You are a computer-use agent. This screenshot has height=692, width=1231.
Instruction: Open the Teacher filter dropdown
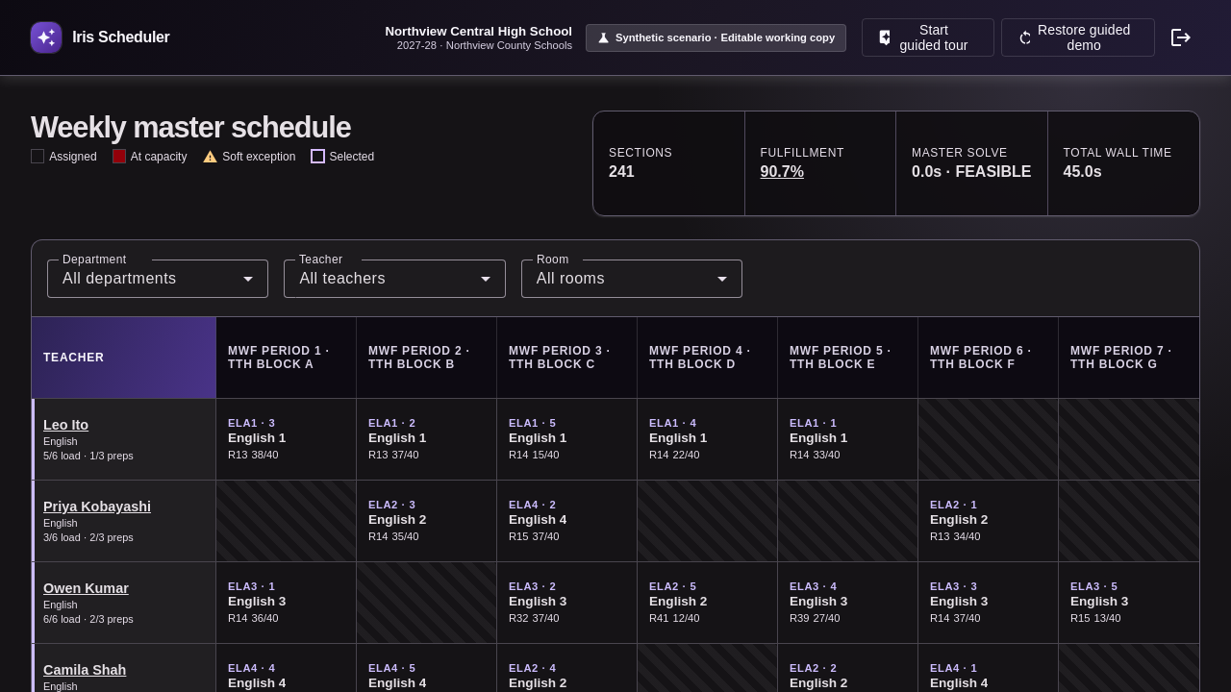click(x=394, y=279)
